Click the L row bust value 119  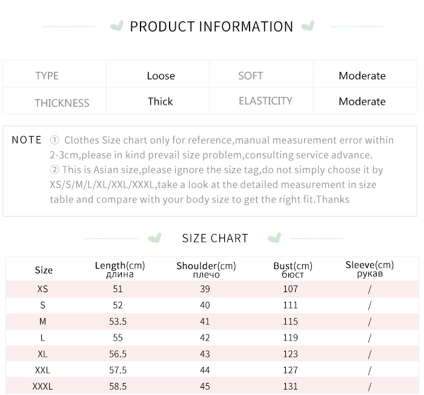[x=290, y=338]
